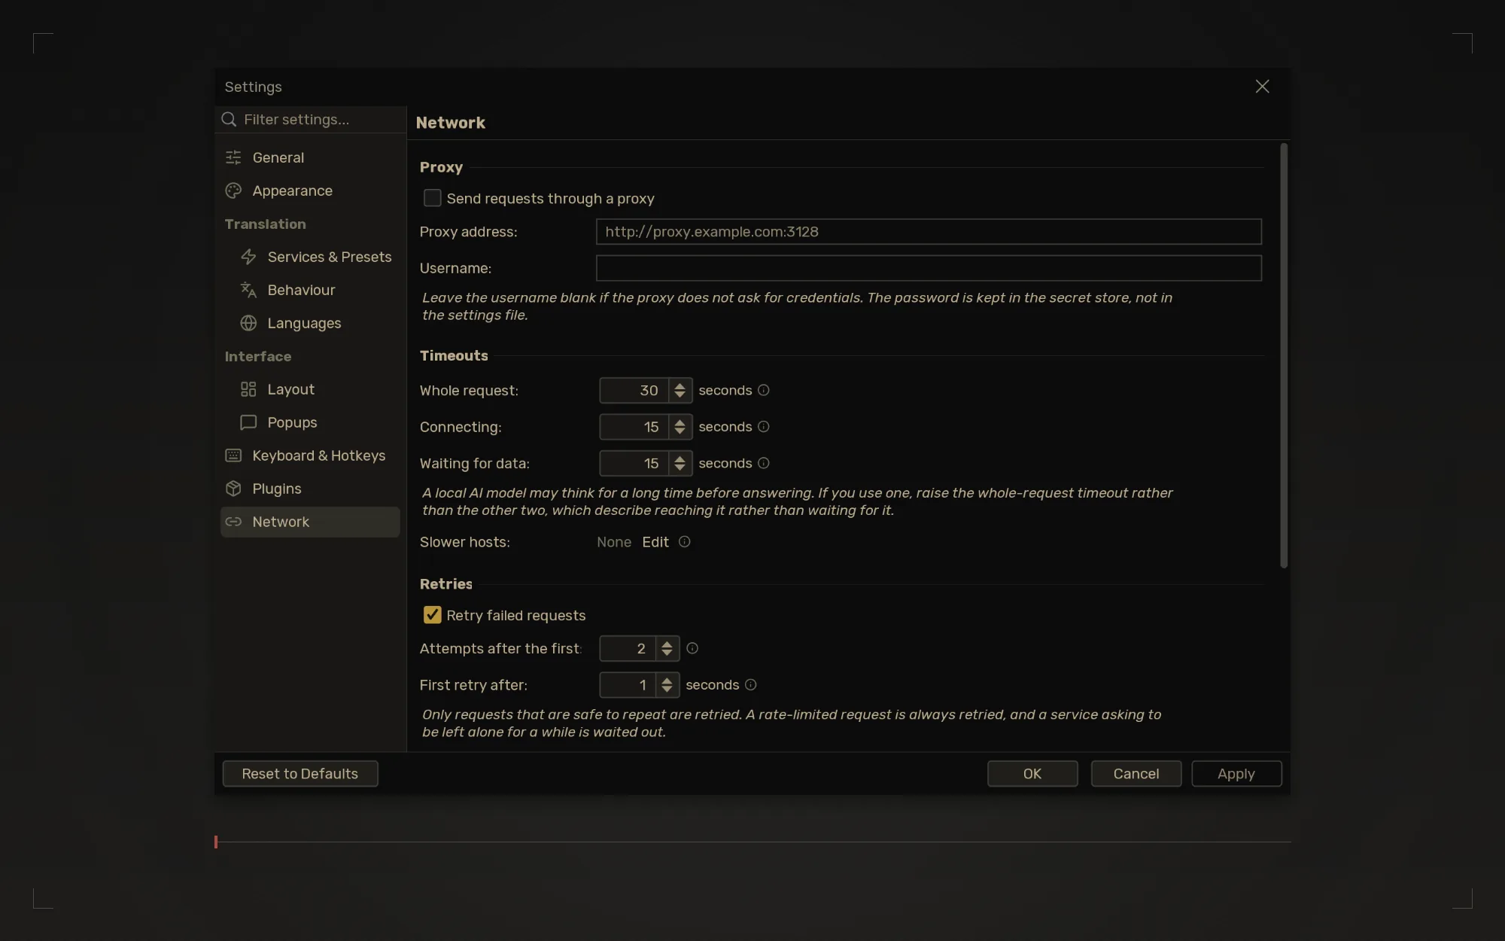The image size is (1505, 941).
Task: Click the General sliders icon
Action: 233,157
